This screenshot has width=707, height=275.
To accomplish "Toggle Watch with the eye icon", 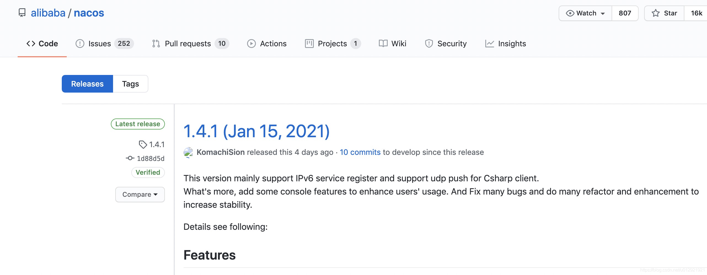I will click(570, 13).
